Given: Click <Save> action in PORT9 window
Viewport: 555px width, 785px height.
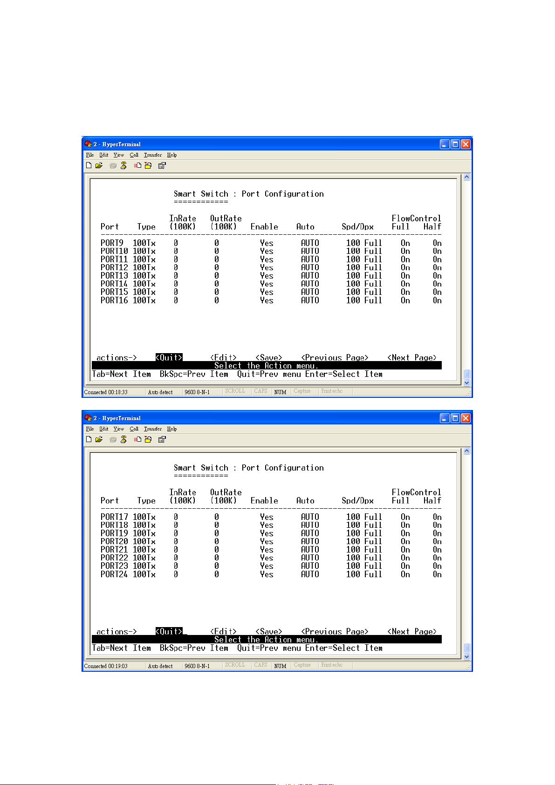Looking at the screenshot, I should tap(269, 357).
